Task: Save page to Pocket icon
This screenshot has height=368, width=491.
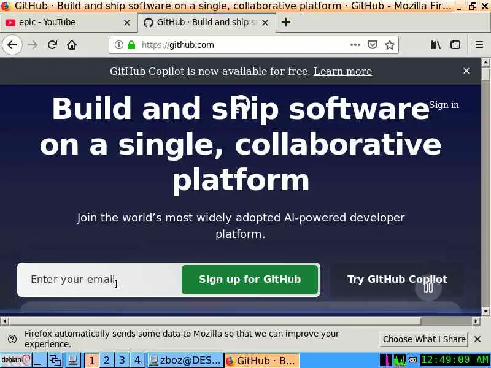Action: [373, 45]
